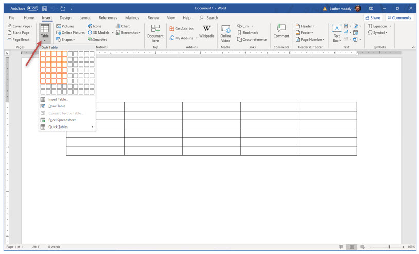Switch to the Design tab

[65, 17]
